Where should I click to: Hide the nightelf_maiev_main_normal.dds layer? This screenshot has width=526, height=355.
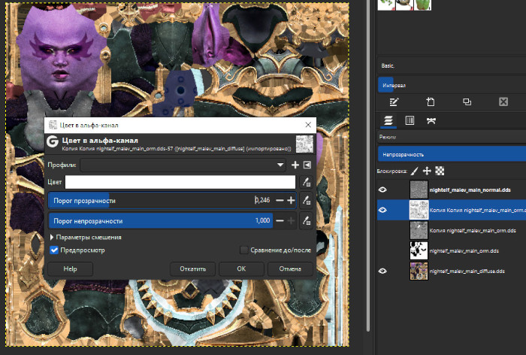pos(383,190)
